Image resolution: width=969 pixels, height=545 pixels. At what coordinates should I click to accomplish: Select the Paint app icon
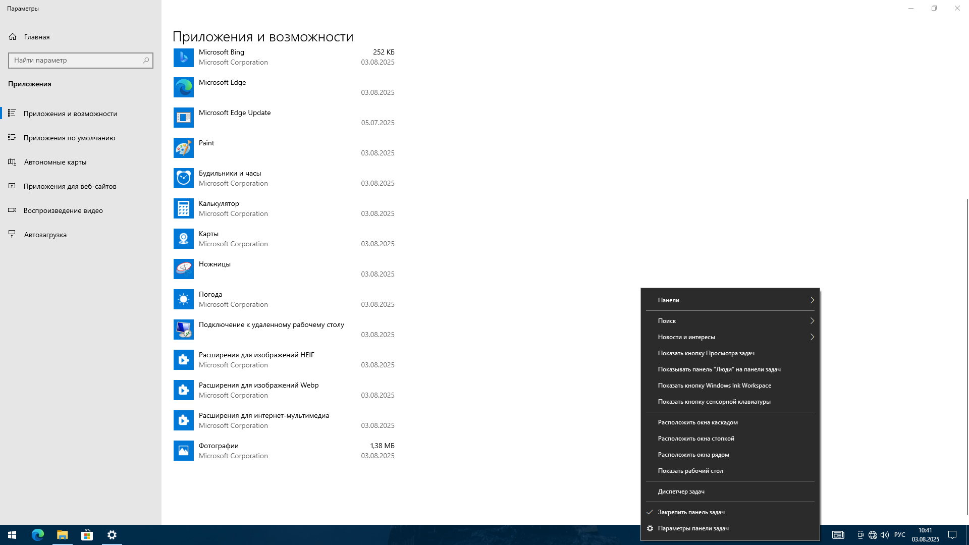[184, 148]
